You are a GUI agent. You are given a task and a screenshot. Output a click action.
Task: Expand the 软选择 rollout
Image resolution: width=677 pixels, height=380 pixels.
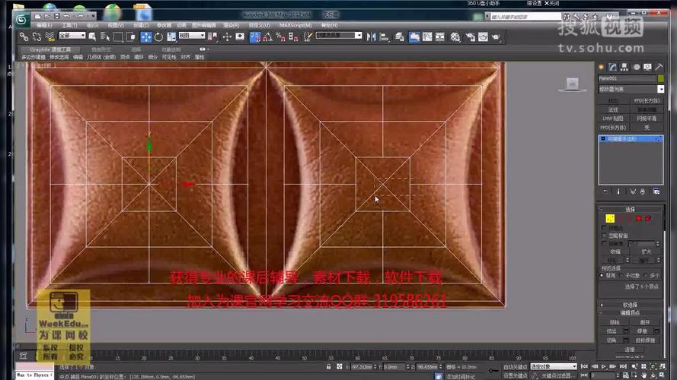(631, 305)
